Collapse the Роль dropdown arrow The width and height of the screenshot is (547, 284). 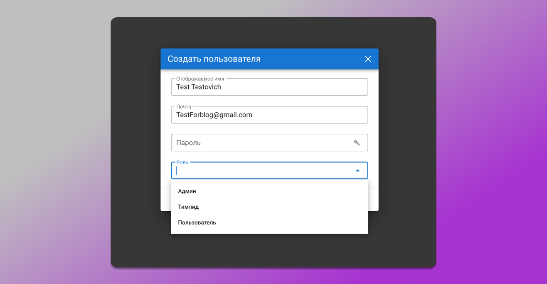357,170
